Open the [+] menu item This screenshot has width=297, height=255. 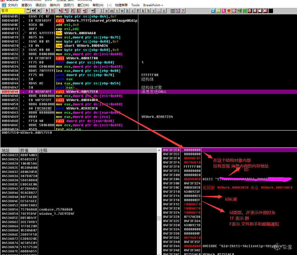point(109,5)
